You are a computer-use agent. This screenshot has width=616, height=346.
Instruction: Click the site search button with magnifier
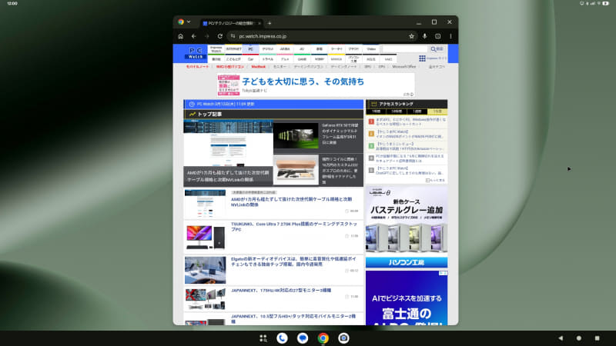tap(437, 49)
